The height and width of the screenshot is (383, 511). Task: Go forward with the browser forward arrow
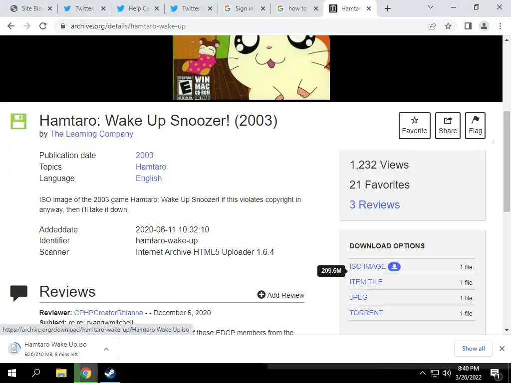point(27,26)
